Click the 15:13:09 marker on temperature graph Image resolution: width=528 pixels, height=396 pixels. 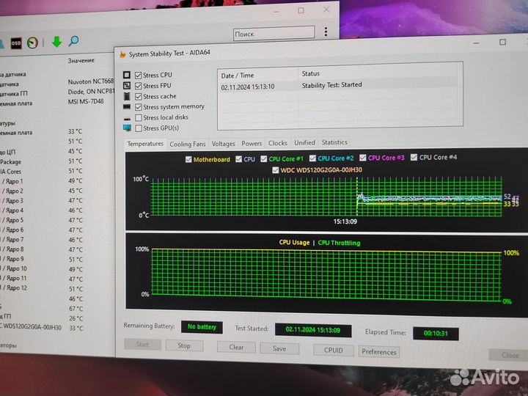[x=345, y=221]
